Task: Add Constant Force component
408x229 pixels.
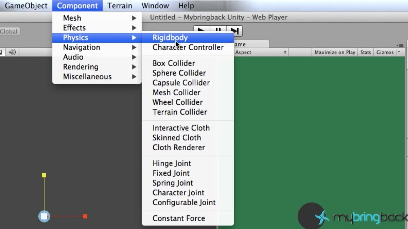Action: pos(188,219)
